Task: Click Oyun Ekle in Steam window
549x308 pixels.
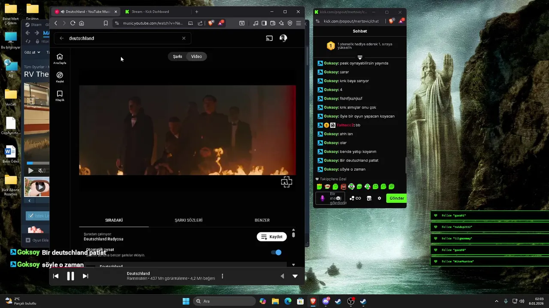Action: [x=38, y=240]
